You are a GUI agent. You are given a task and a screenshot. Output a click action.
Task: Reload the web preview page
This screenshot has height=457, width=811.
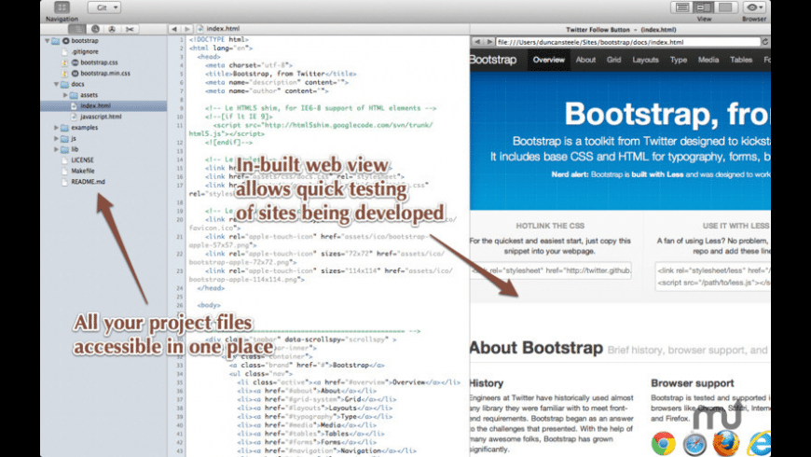(x=764, y=42)
